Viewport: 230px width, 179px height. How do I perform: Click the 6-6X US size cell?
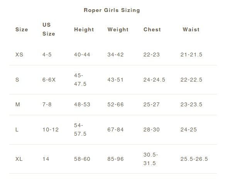click(49, 80)
